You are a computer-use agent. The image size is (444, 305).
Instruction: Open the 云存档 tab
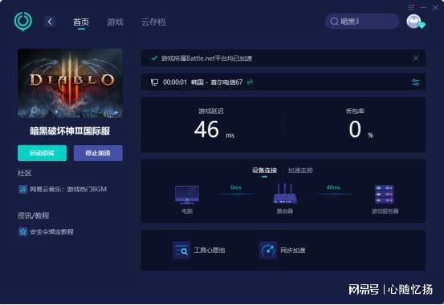(x=153, y=22)
